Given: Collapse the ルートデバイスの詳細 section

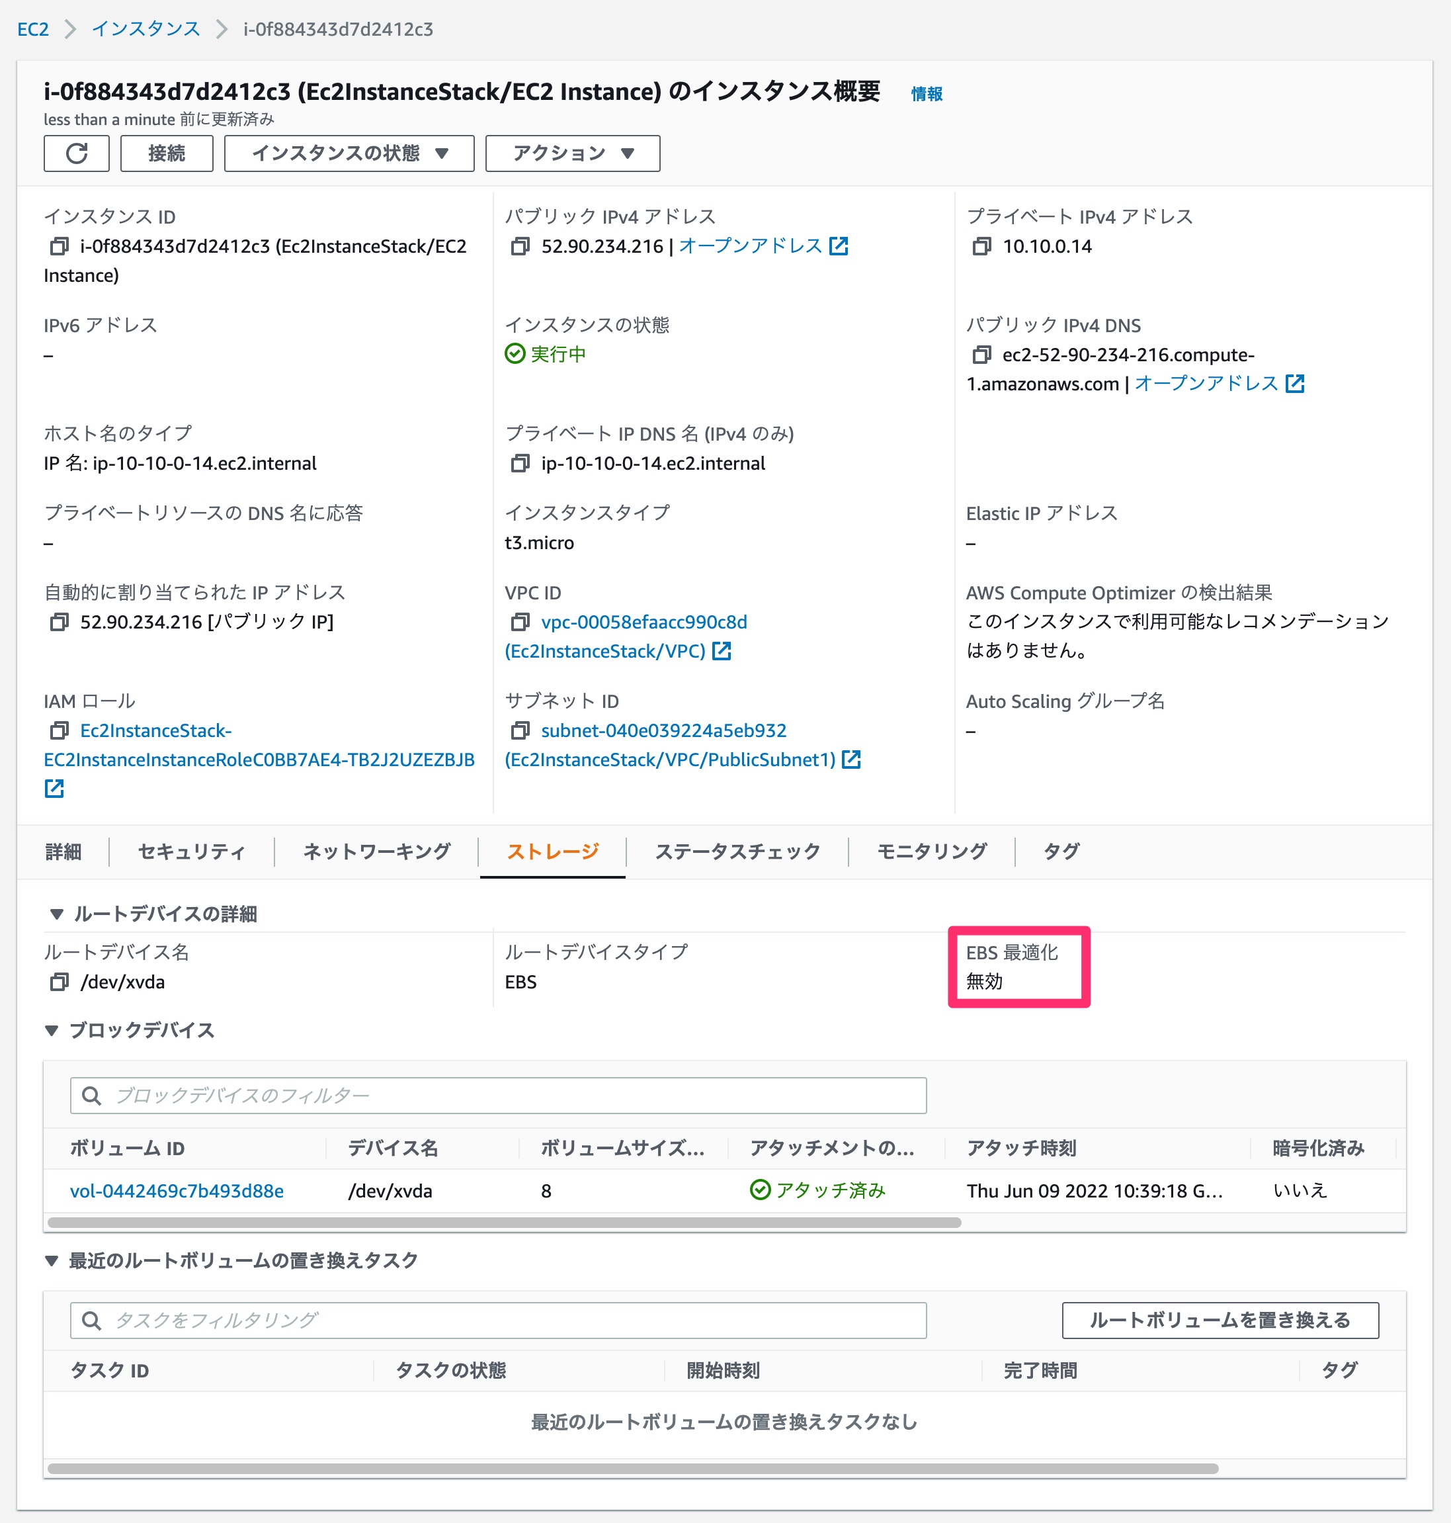Looking at the screenshot, I should click(56, 914).
